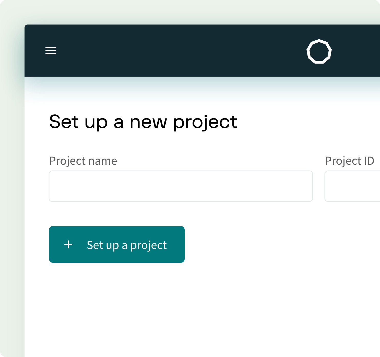Click header space between menu icon and logo
380x357 pixels.
coord(179,51)
